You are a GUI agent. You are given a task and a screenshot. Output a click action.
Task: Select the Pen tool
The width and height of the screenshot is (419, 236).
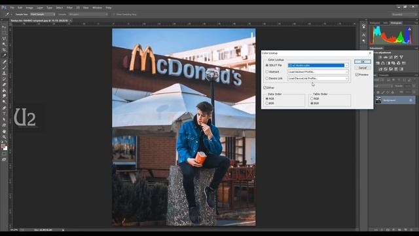(4, 108)
